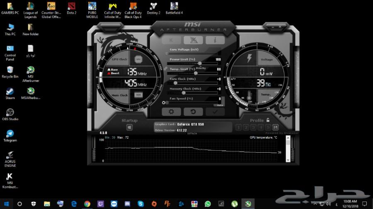
Task: Click the Memory Clock slider handle
Action: point(184,93)
